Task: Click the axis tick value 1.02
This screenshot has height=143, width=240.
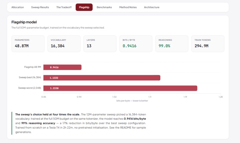Action: (114, 97)
